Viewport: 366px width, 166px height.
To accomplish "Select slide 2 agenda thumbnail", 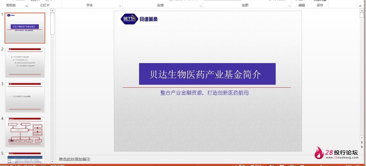I will click(25, 63).
